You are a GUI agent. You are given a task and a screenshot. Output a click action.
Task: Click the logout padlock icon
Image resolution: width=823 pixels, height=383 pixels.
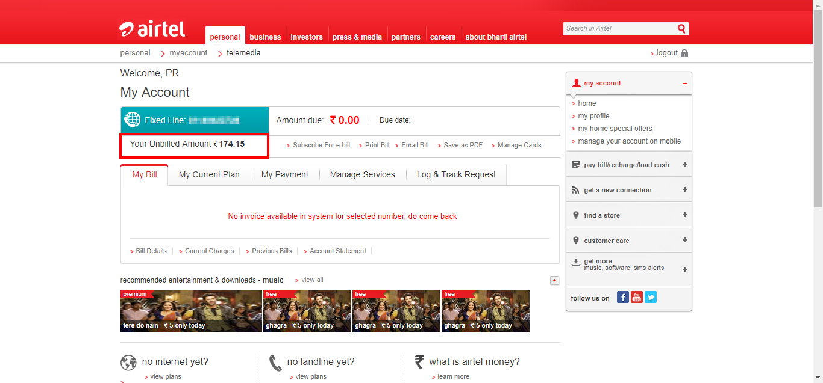(684, 53)
